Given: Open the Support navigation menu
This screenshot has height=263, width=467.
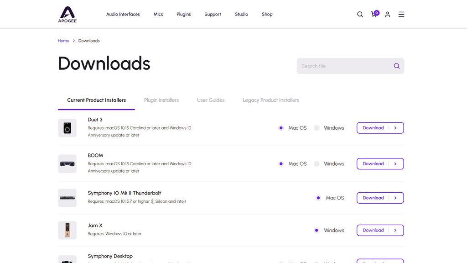Looking at the screenshot, I should coord(213,14).
